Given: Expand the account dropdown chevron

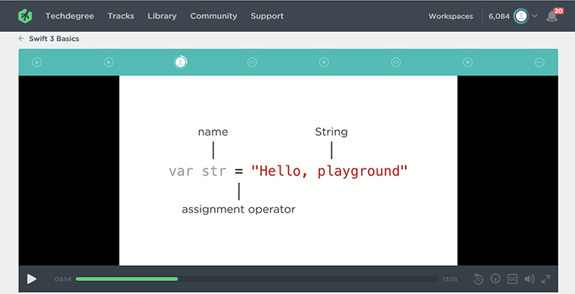Looking at the screenshot, I should click(x=534, y=16).
